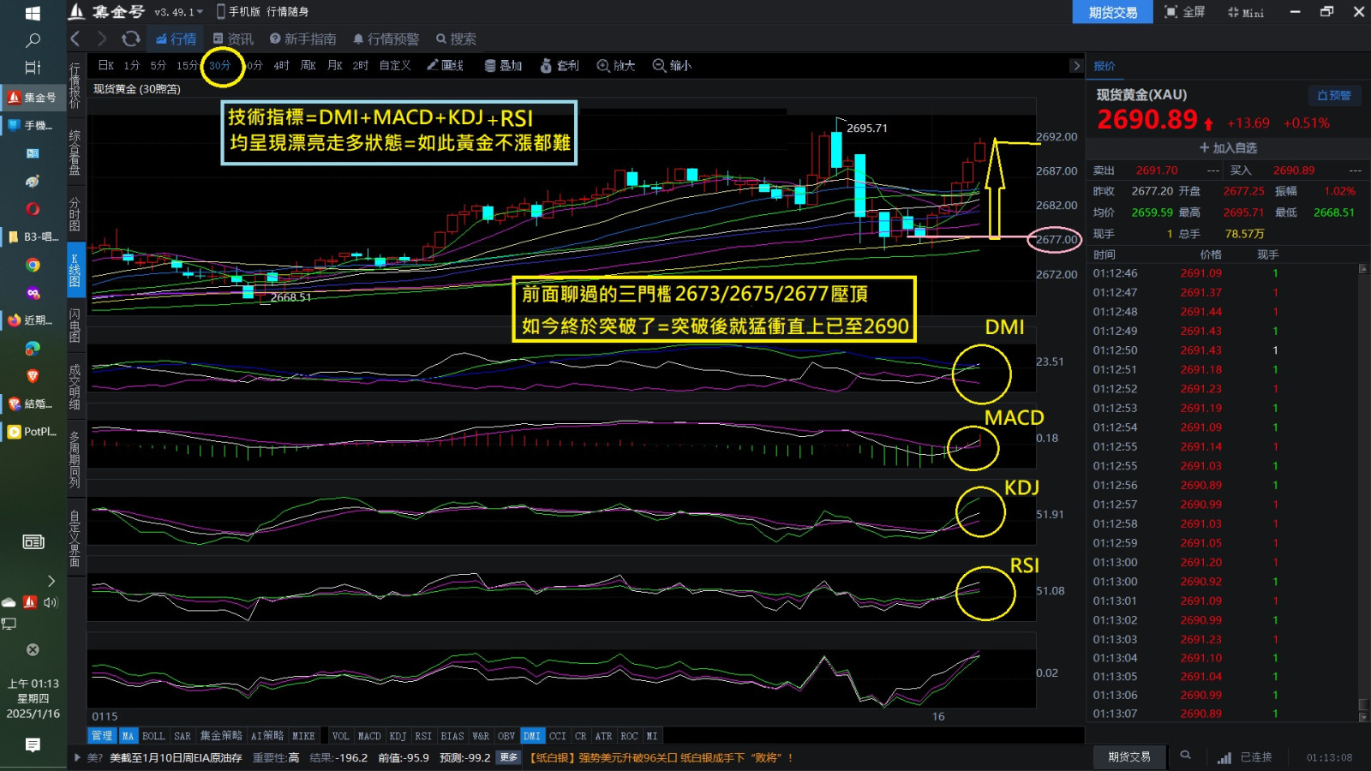Open Opera browser from the taskbar
This screenshot has height=771, width=1371.
[x=33, y=208]
